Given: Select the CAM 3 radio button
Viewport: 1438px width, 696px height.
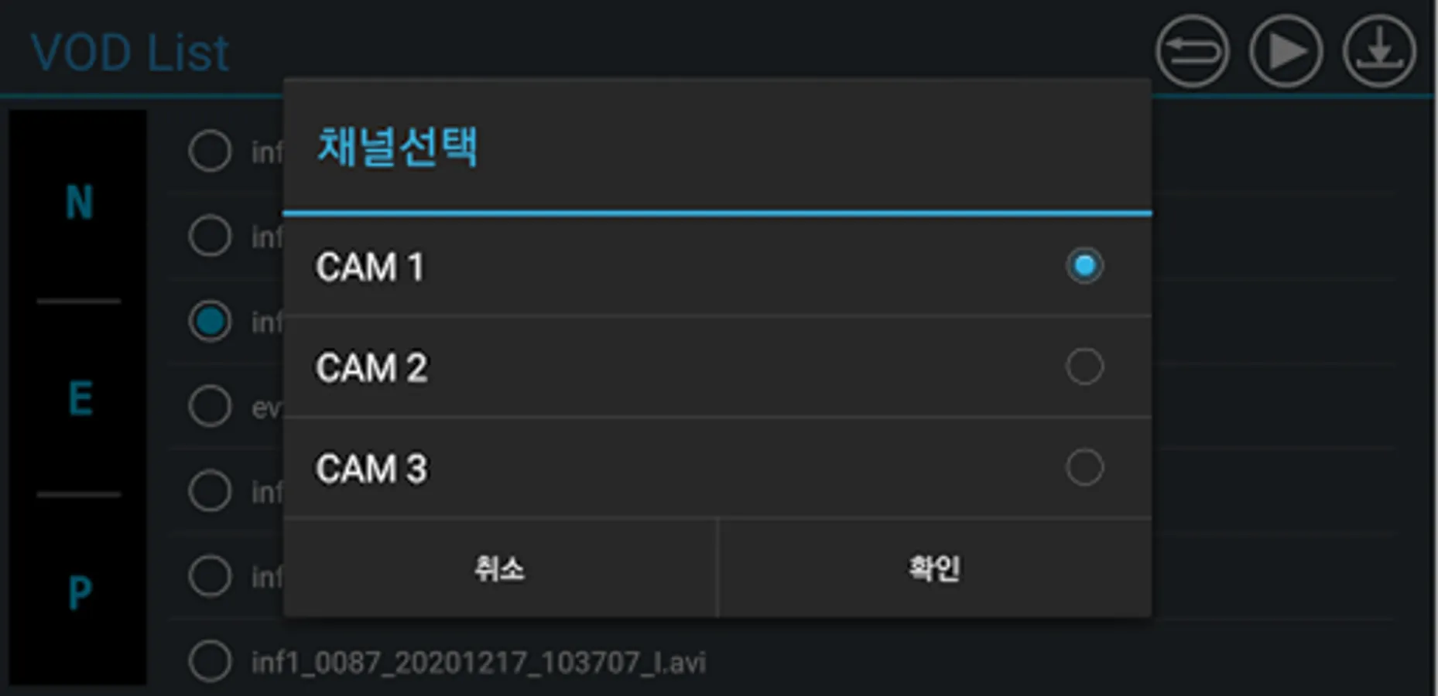Looking at the screenshot, I should (x=1084, y=467).
